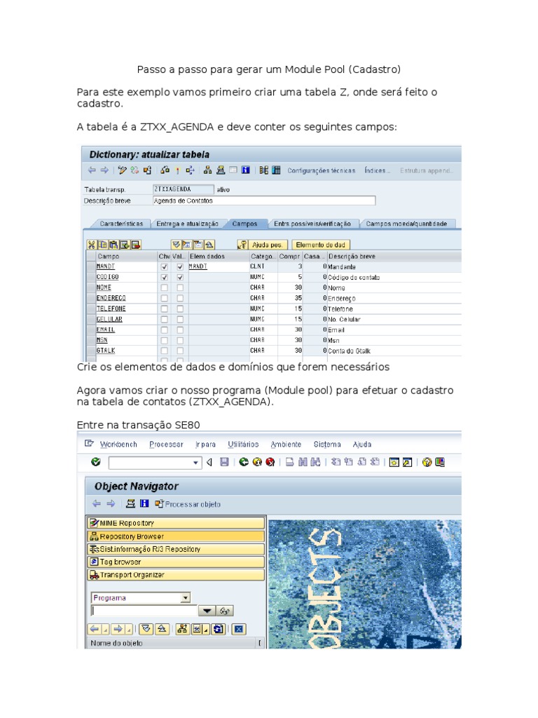The image size is (538, 718).
Task: Click the yellow Help question icon in SE80 toolbar
Action: pyautogui.click(x=427, y=462)
